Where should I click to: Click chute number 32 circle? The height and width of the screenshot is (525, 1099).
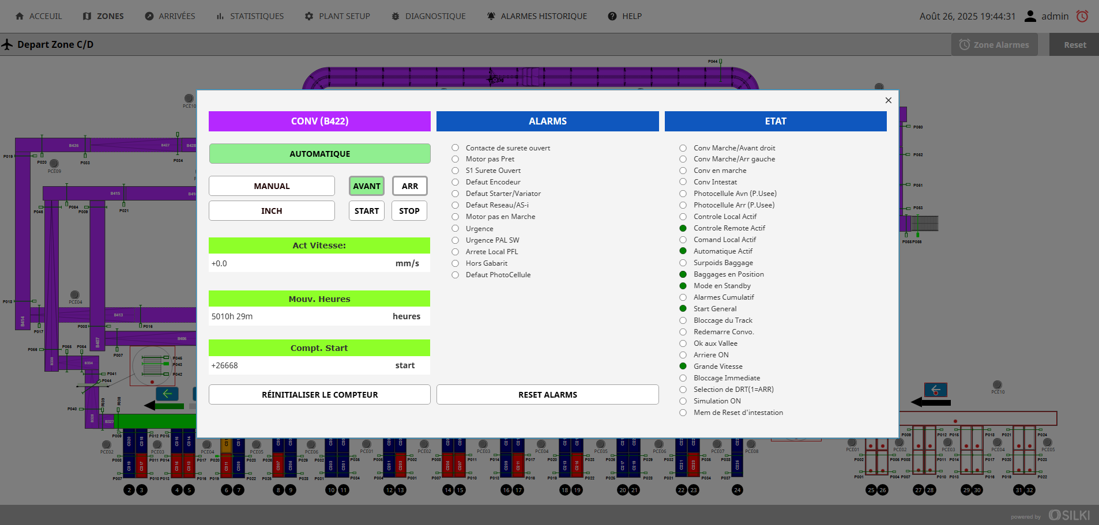click(1030, 490)
